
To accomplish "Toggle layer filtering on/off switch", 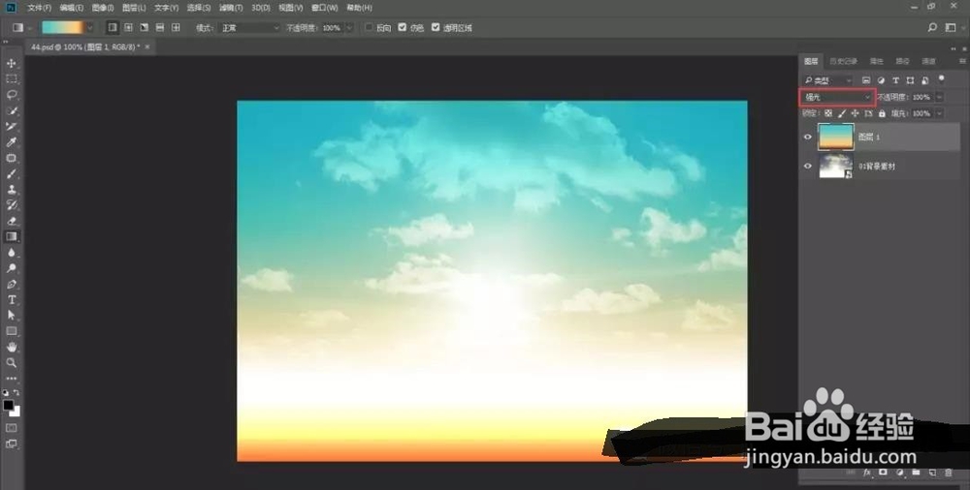I will [942, 78].
